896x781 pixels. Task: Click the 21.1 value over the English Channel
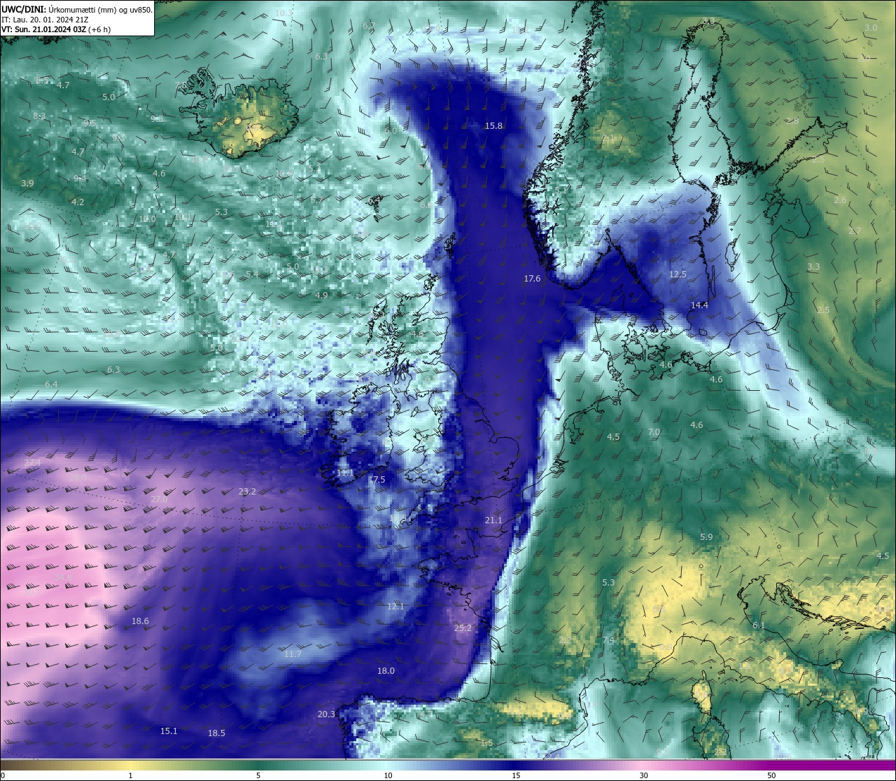pyautogui.click(x=493, y=520)
